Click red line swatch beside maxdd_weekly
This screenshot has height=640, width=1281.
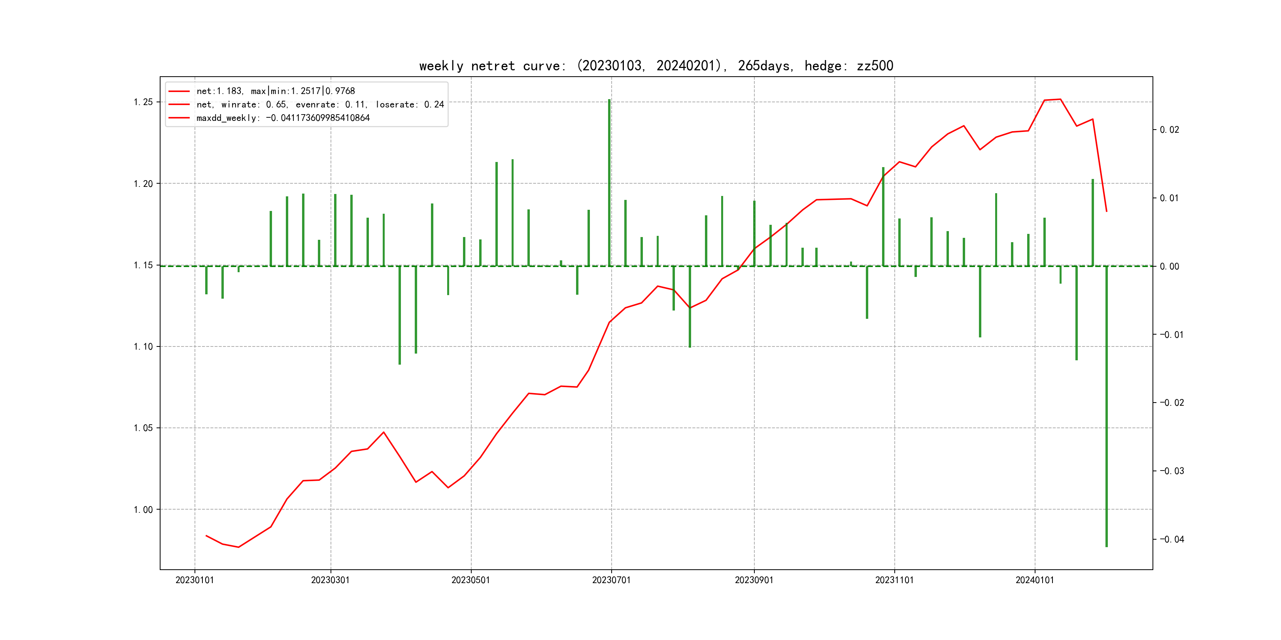pos(179,118)
